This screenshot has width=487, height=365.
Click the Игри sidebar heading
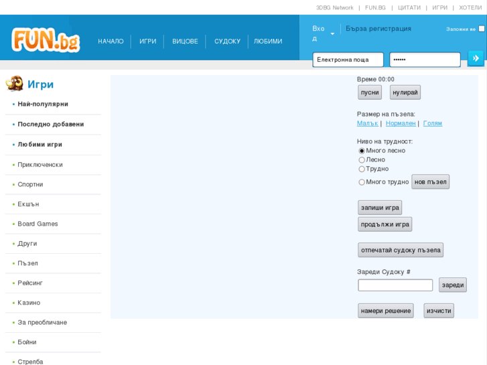click(x=40, y=84)
